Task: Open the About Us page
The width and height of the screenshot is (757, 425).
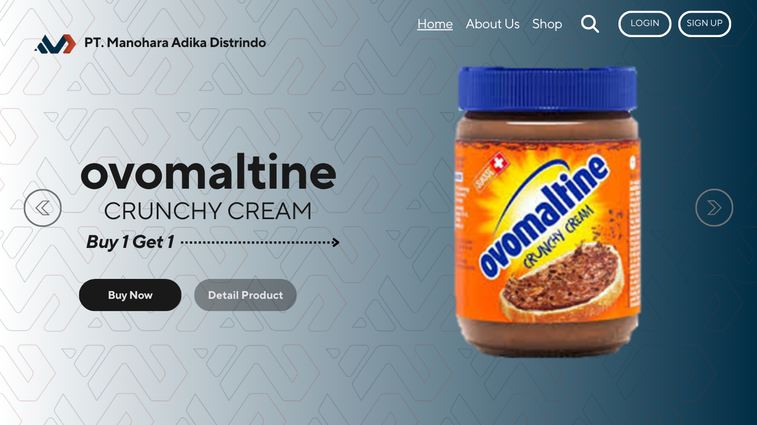Action: [x=493, y=24]
